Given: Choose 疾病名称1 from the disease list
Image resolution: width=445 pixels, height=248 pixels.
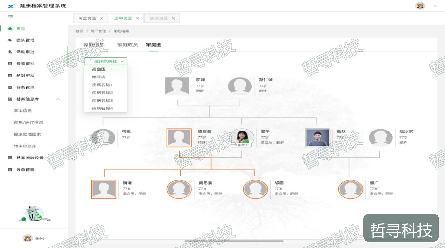Looking at the screenshot, I should tap(105, 85).
